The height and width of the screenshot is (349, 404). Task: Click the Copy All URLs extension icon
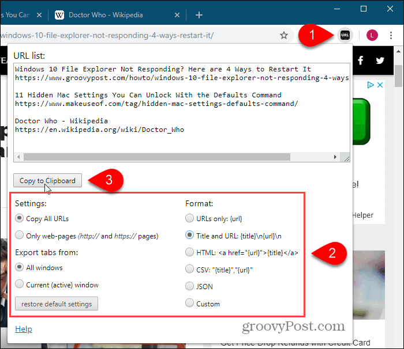(345, 35)
